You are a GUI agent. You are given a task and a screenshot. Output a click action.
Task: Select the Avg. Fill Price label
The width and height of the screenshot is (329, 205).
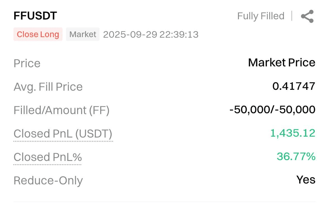pyautogui.click(x=48, y=87)
